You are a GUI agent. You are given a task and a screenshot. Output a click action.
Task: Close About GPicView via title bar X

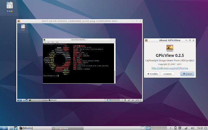point(193,40)
